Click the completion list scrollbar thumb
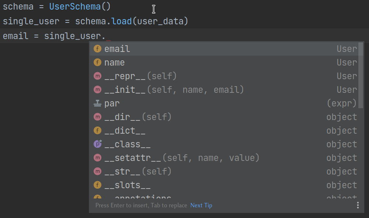The width and height of the screenshot is (369, 218). coord(361,75)
